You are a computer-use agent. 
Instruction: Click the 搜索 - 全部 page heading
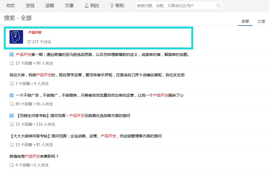click(18, 18)
